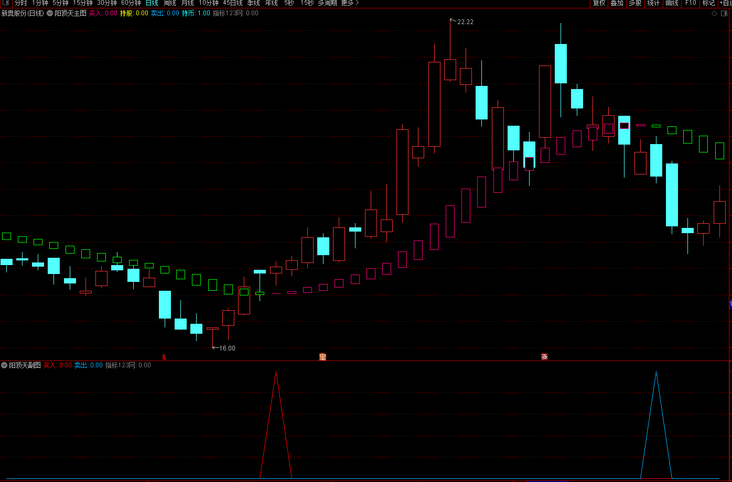The image size is (732, 482).
Task: Click the 持币: 1.00 value
Action: [196, 14]
